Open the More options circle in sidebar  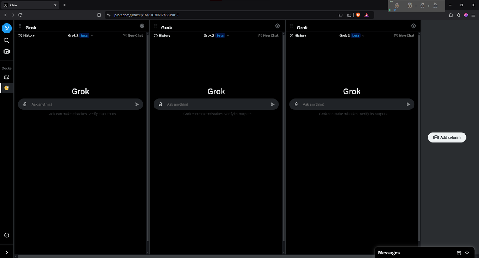pos(6,235)
